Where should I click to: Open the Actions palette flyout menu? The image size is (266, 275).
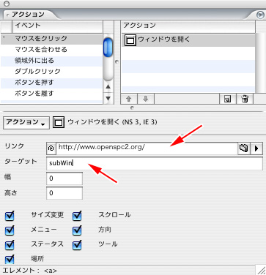260,15
